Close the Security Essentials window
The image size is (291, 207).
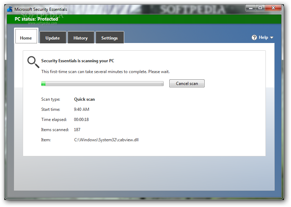[273, 8]
